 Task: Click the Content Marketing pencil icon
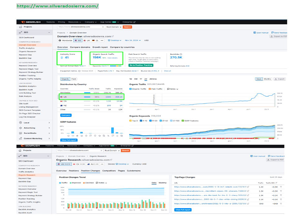(x=21, y=138)
